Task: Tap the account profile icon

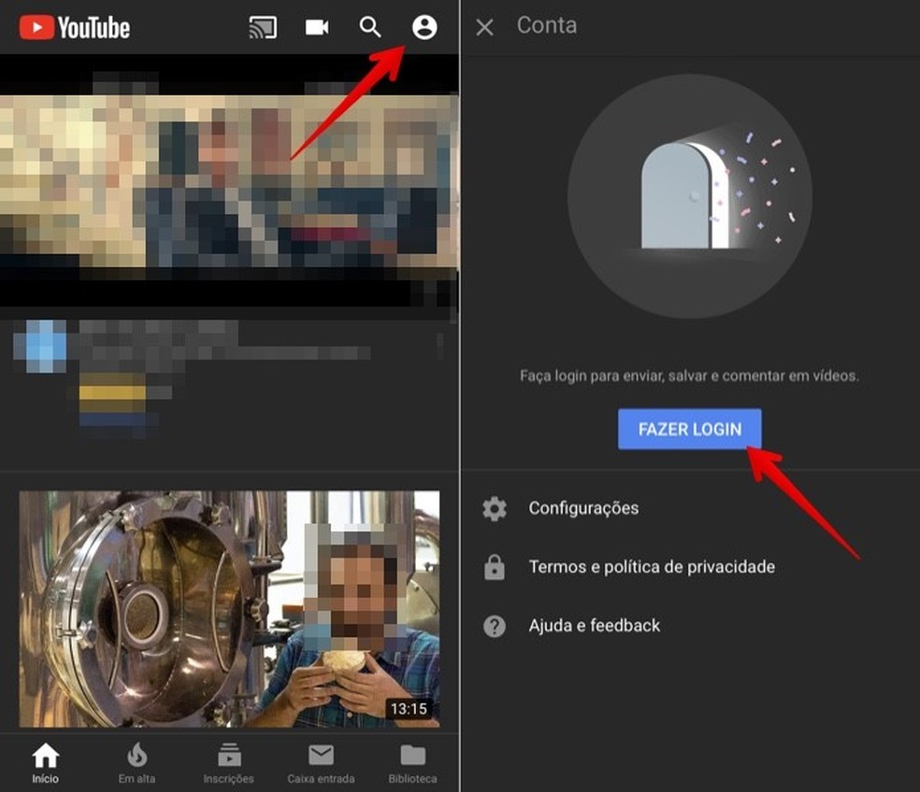Action: pyautogui.click(x=424, y=27)
